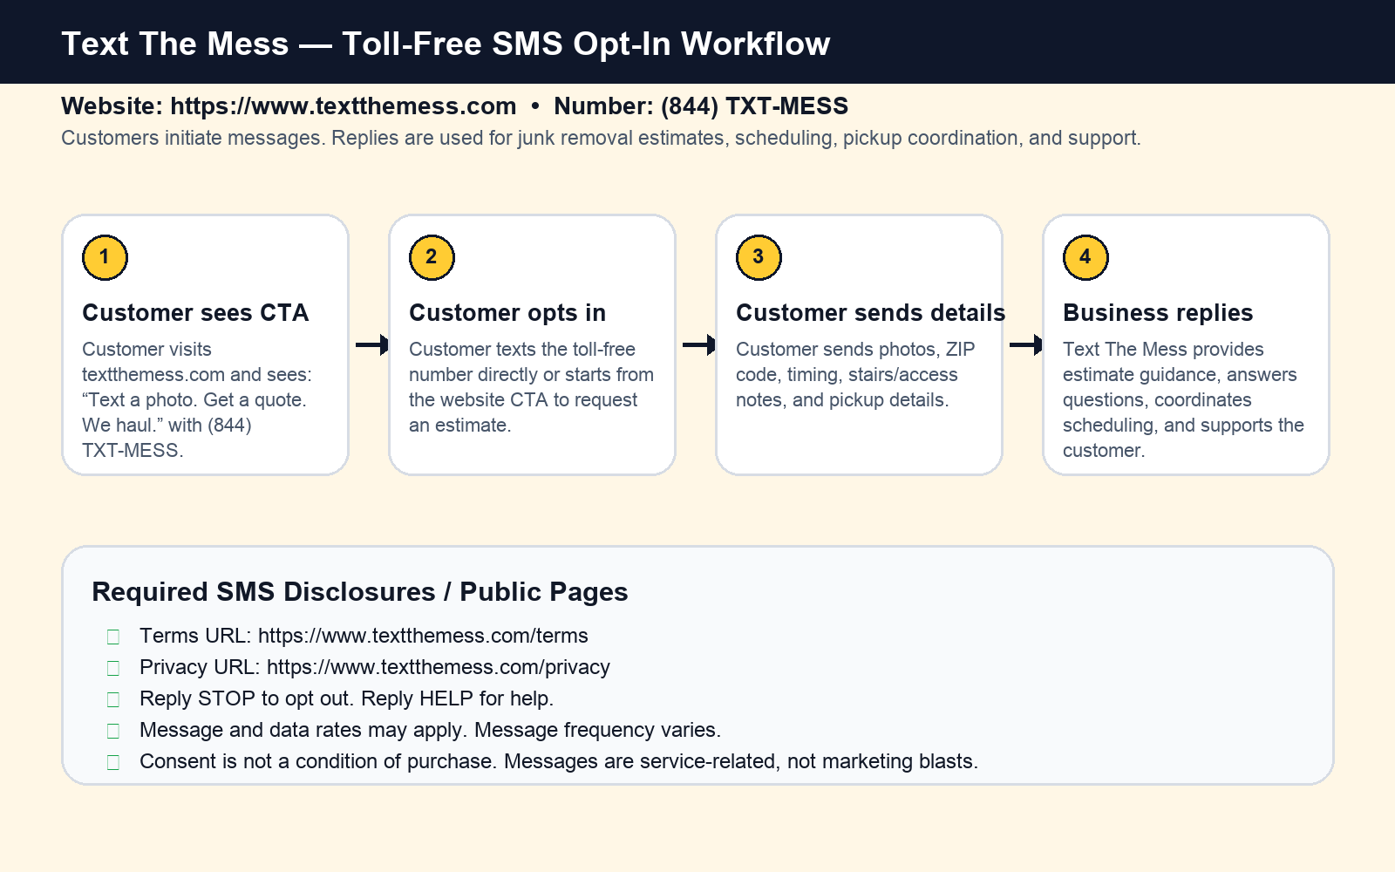Viewport: 1395px width, 872px height.
Task: Open the https://www.textthemess.com website link
Action: click(344, 106)
